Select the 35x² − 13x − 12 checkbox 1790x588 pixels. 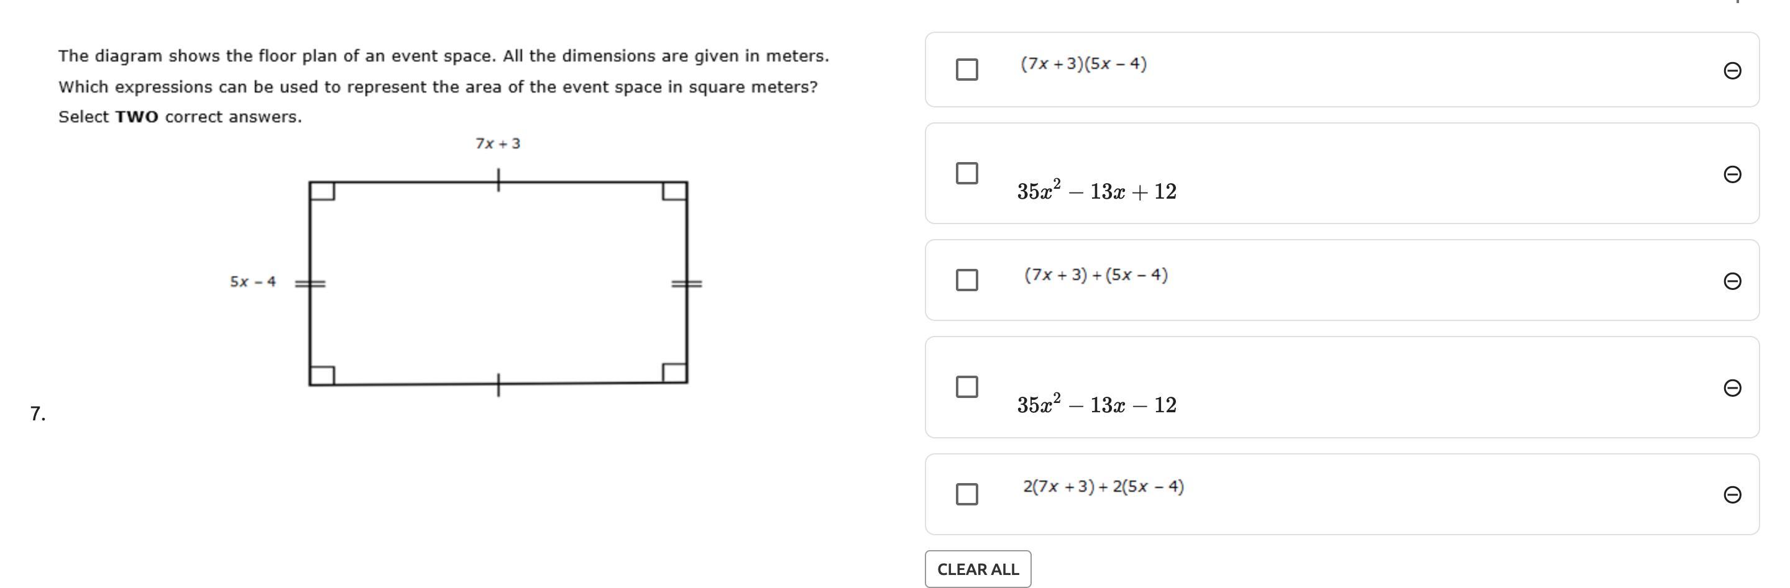tap(966, 387)
